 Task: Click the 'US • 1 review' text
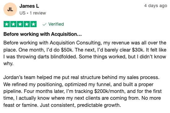pyautogui.click(x=33, y=13)
